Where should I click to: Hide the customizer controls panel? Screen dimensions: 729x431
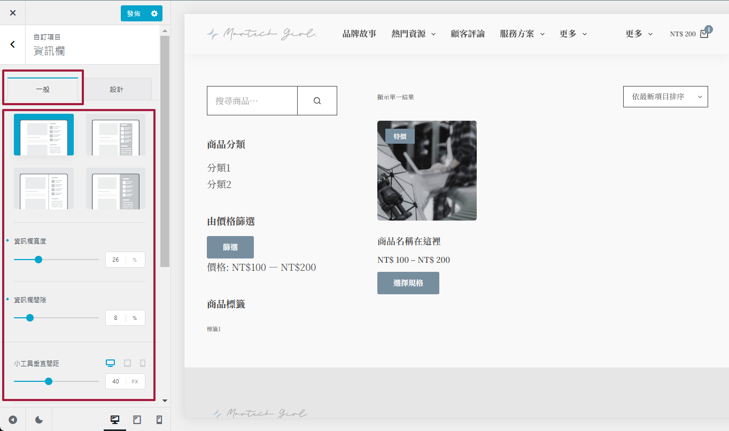pos(13,420)
